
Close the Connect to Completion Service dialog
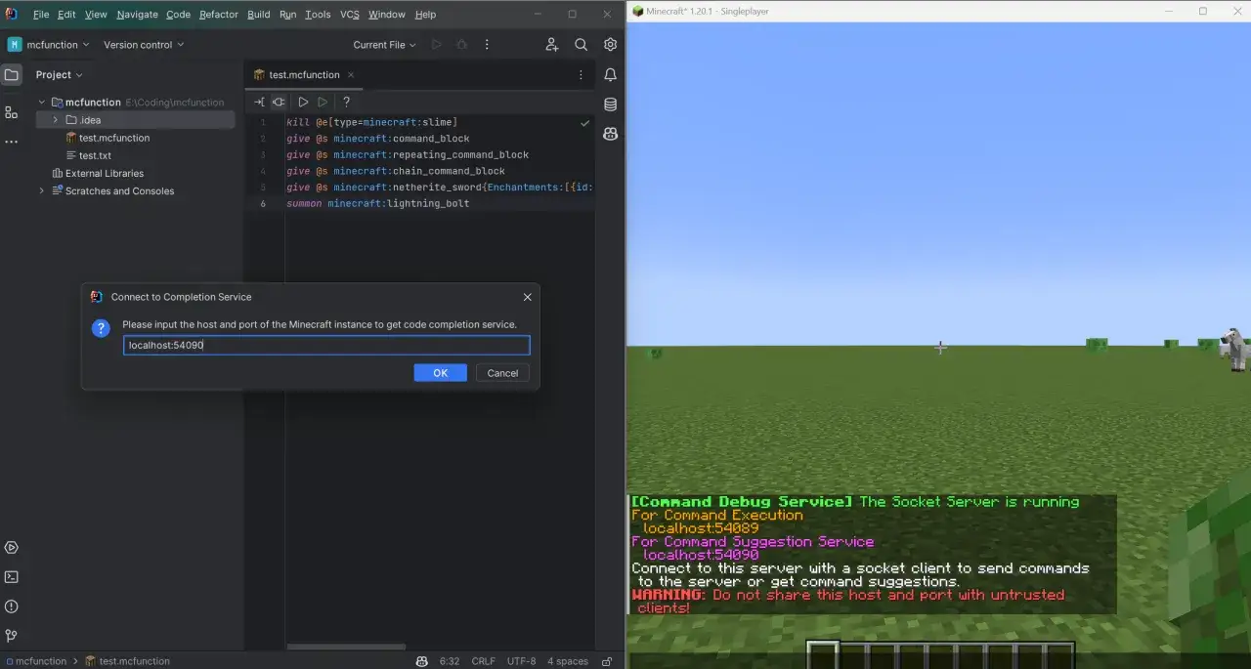point(528,297)
